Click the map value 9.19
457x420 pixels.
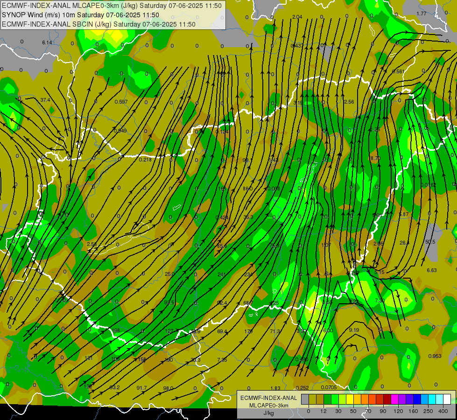click(x=354, y=330)
